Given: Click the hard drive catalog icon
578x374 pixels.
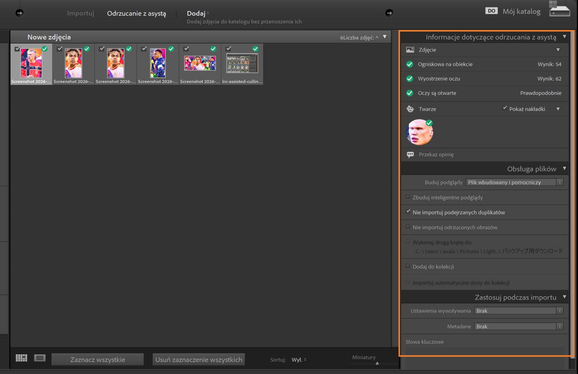Looking at the screenshot, I should [x=559, y=9].
